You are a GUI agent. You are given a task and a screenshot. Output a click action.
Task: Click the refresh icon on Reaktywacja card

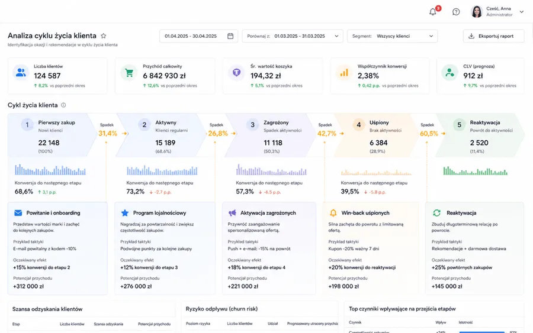[x=437, y=213]
